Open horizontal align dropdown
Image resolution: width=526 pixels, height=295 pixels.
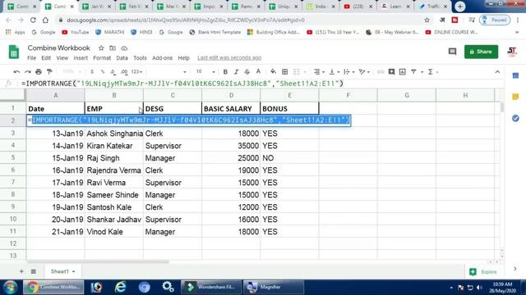tap(319, 72)
